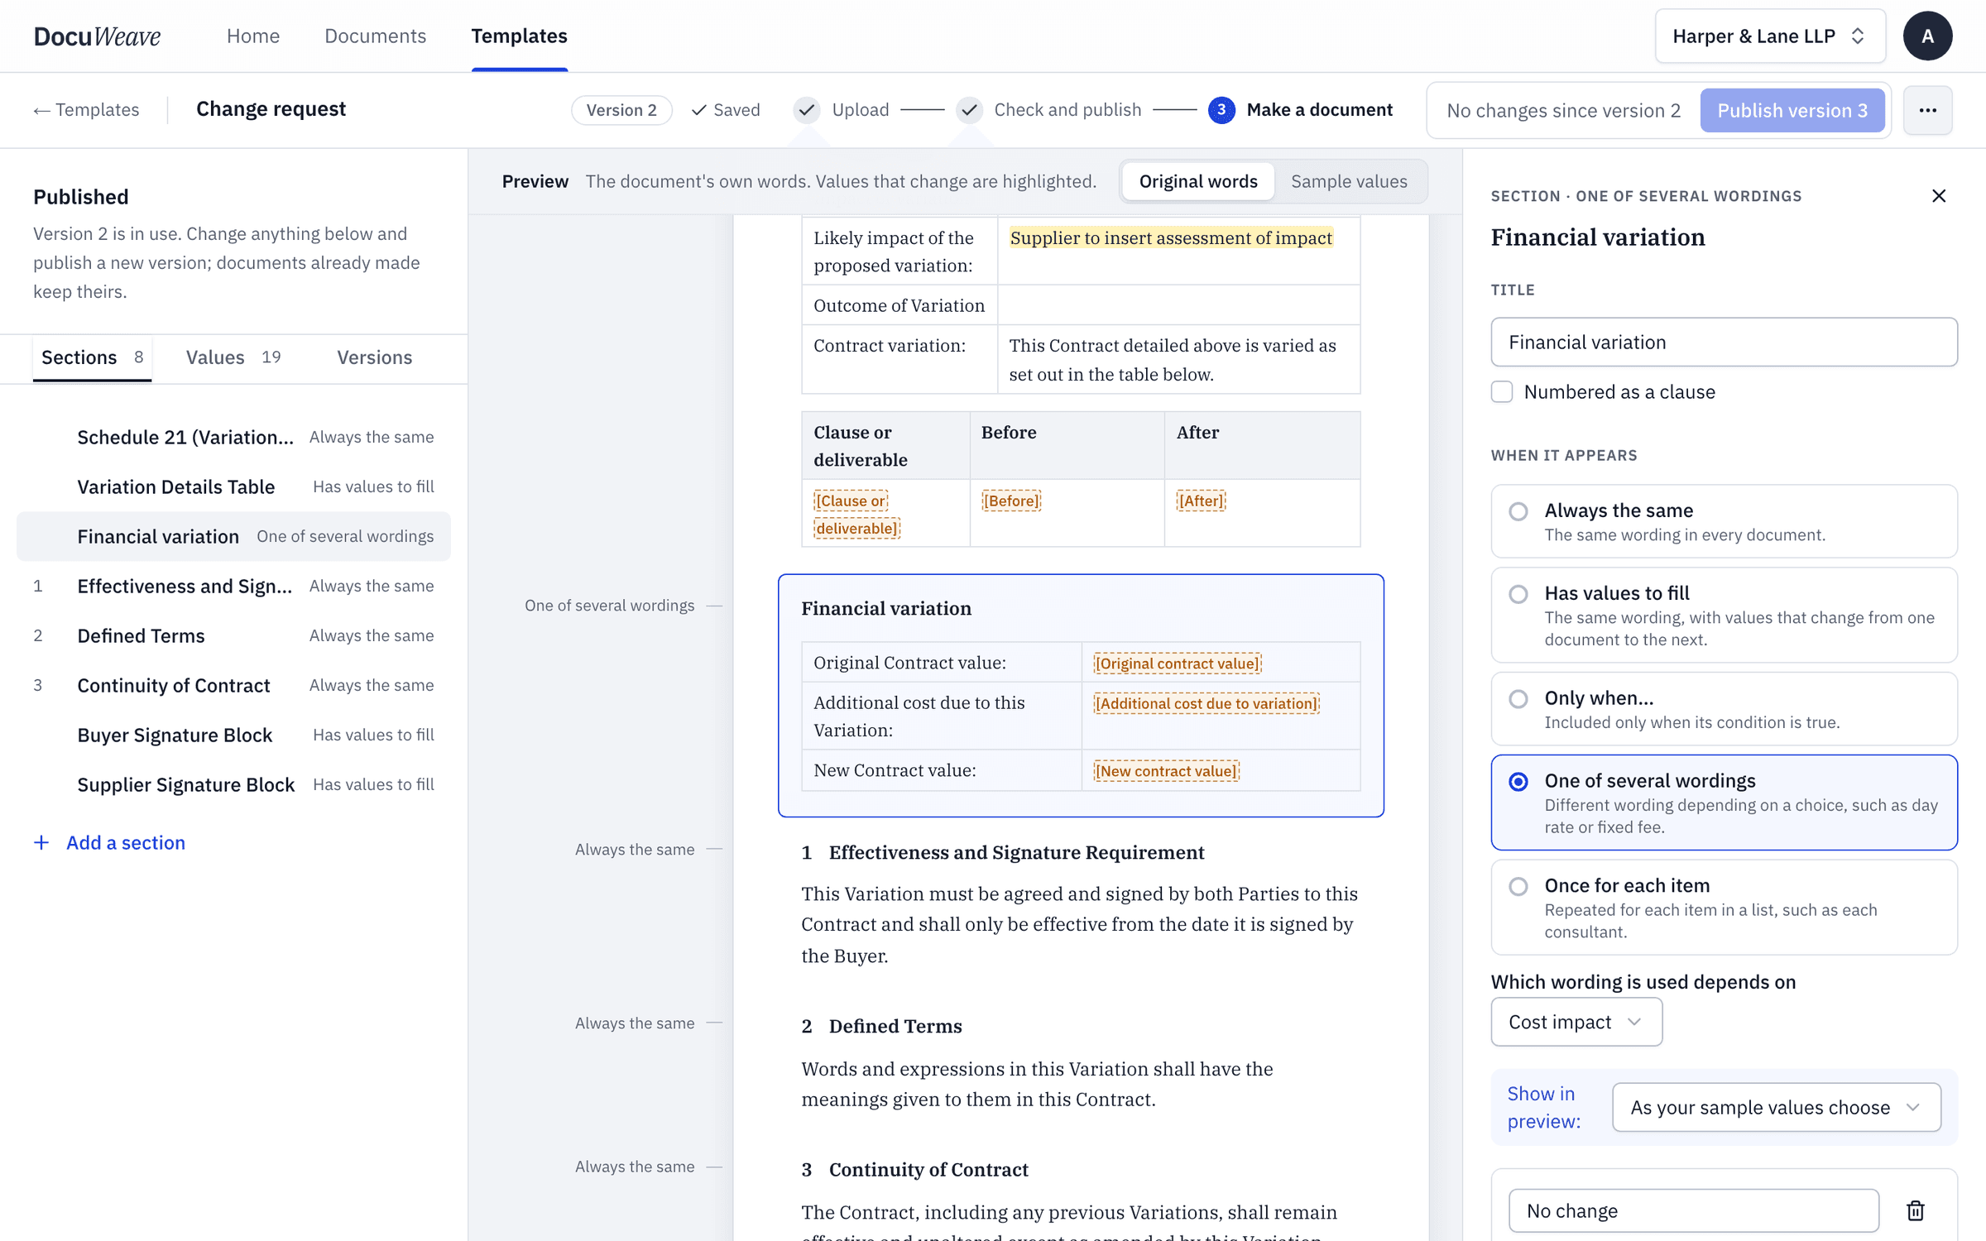Open the Documents nav tab

click(375, 36)
